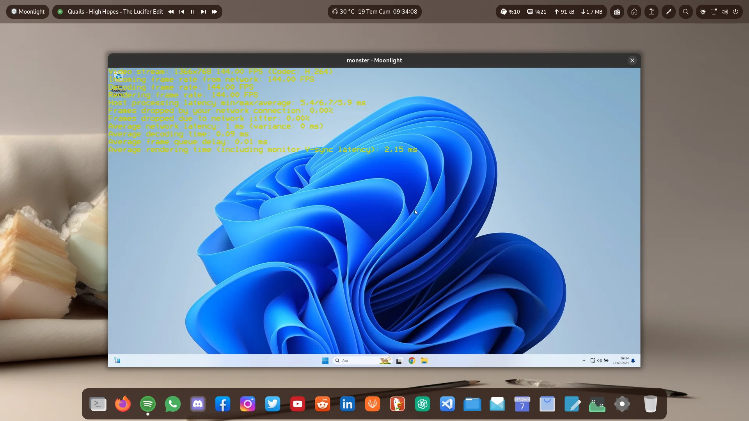Open the home icon in top bar
The image size is (749, 421).
(x=634, y=12)
